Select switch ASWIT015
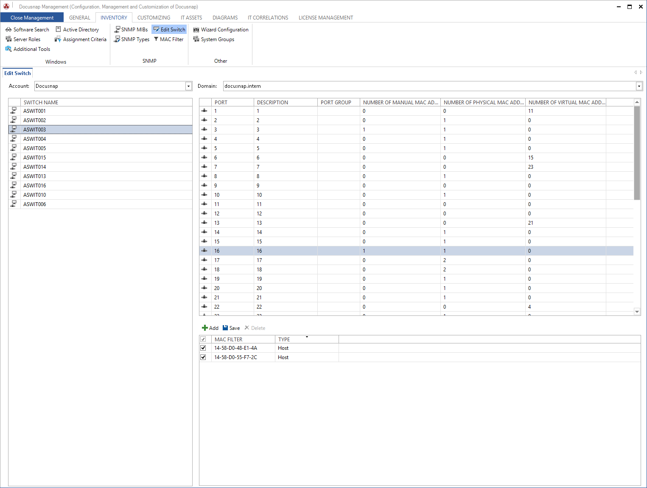Image resolution: width=647 pixels, height=488 pixels. [x=100, y=158]
